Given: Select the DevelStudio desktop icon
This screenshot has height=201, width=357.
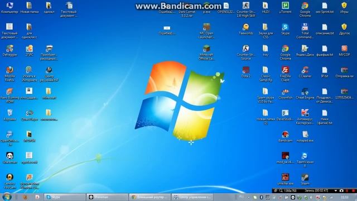Looking at the screenshot, I should 285,115.
